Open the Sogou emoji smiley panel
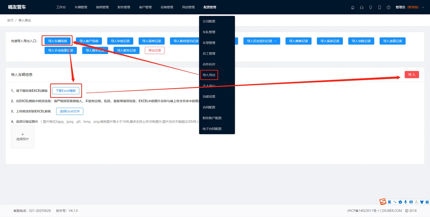The width and height of the screenshot is (430, 217). pyautogui.click(x=400, y=202)
